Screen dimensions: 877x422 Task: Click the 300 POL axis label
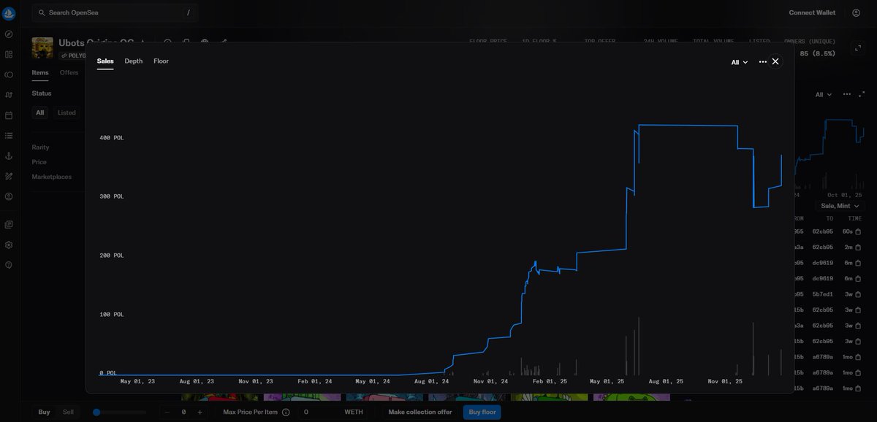[x=112, y=197]
